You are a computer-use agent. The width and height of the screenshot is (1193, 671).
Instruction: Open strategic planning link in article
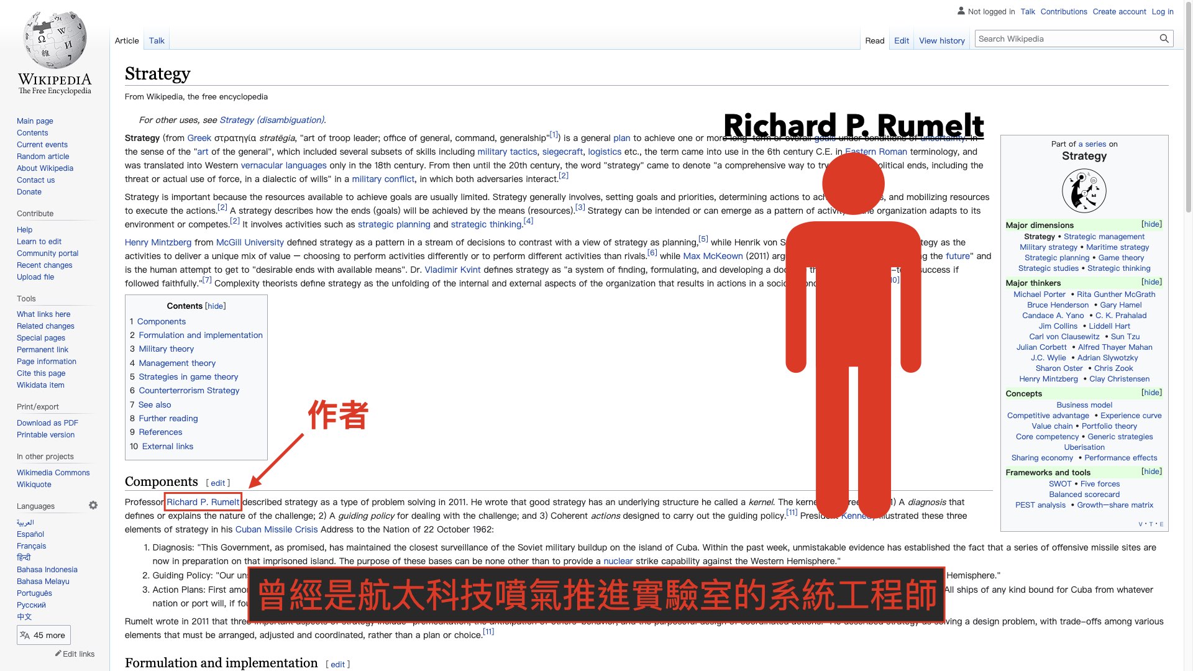pos(394,224)
